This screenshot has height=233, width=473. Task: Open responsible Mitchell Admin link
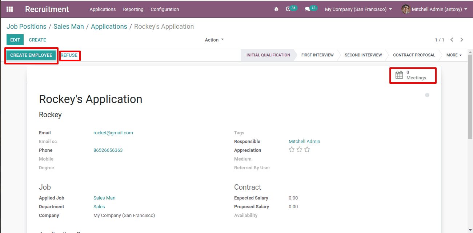point(304,142)
